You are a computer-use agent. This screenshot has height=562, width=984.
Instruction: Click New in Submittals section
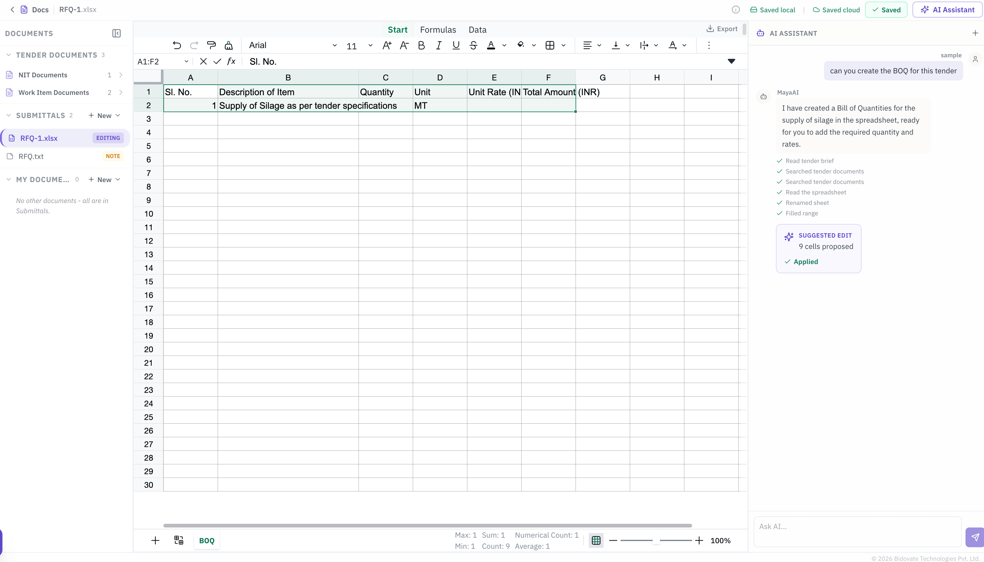104,116
